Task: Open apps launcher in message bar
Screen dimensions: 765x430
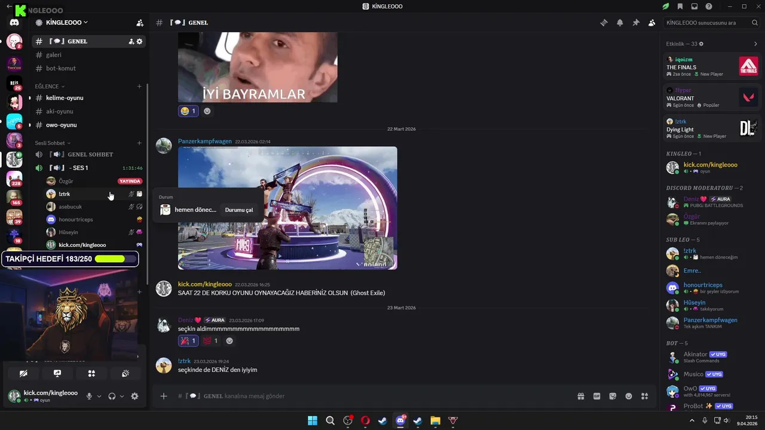Action: click(x=644, y=396)
